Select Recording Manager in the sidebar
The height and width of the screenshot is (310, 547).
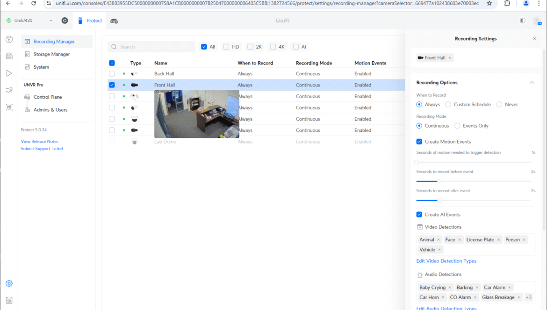57,42
